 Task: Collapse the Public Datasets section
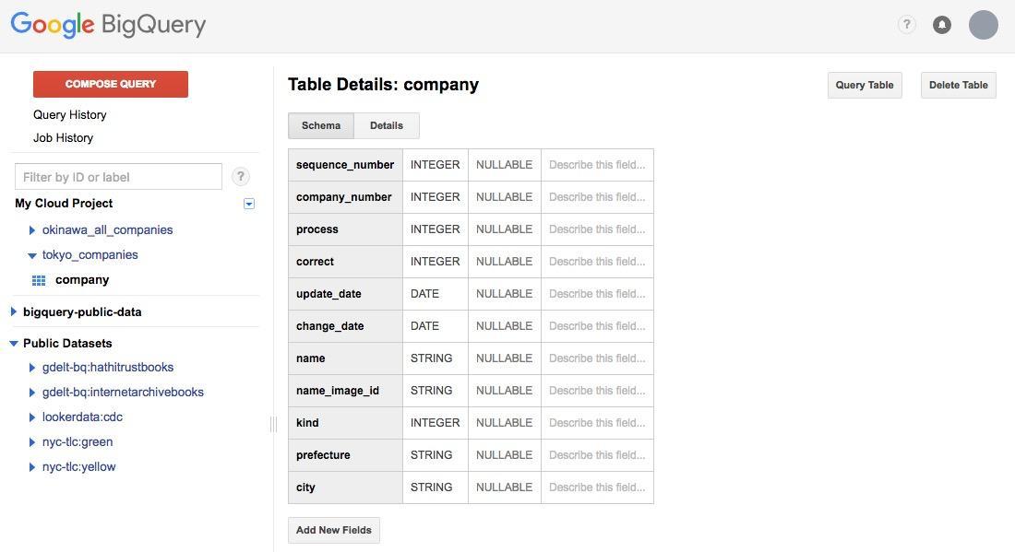point(14,343)
